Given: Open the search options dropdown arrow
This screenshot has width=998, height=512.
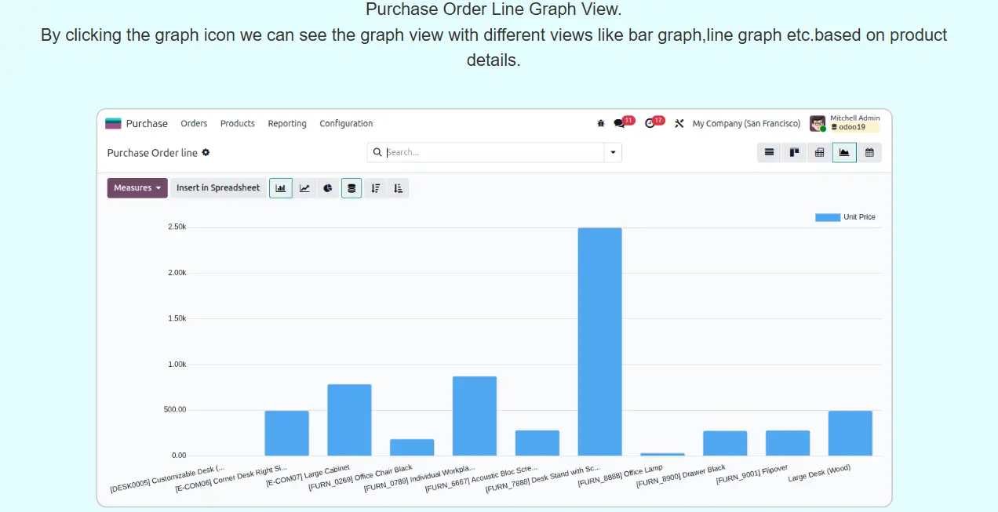Looking at the screenshot, I should tap(613, 152).
